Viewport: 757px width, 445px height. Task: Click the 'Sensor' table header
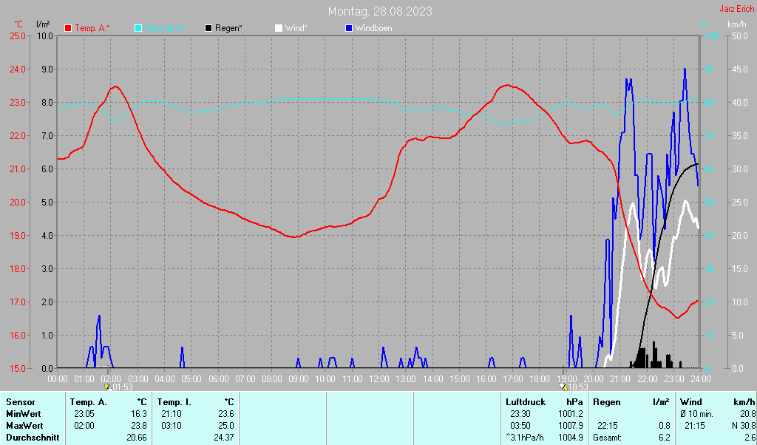coord(21,402)
